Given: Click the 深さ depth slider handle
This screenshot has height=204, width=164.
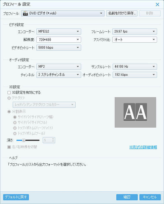Looking at the screenshot, I should 24,140.
